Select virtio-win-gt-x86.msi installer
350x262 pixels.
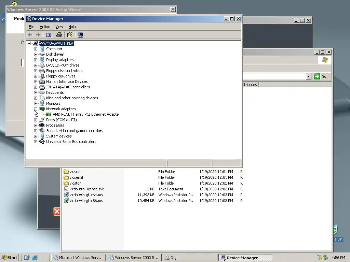tap(86, 201)
